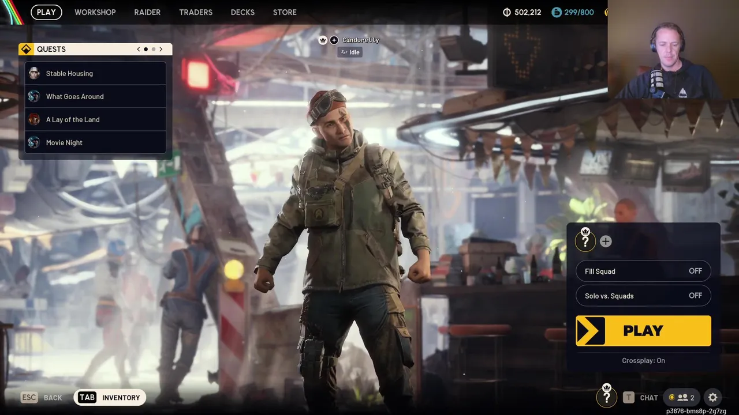Open the friends list showing 2 online

682,397
